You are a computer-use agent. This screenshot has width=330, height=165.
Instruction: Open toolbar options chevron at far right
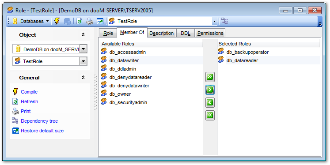coord(320,24)
